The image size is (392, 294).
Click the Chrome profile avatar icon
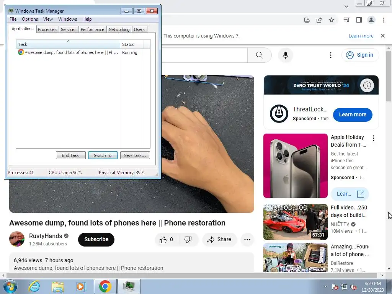371,20
